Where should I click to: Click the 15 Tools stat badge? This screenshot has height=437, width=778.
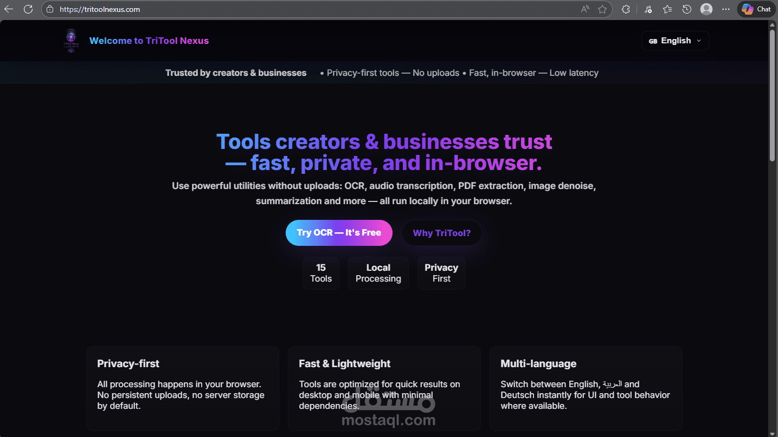321,273
